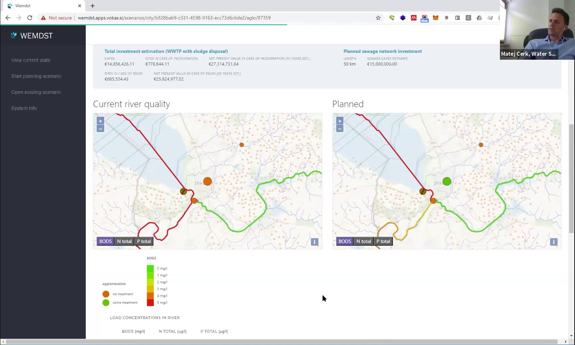Click Total investment estimation heading

[166, 51]
